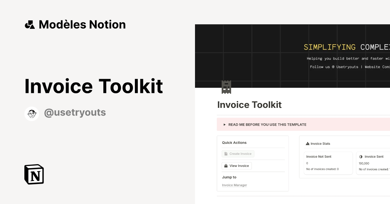The width and height of the screenshot is (390, 204).
Task: Click the half-circle icon next to Invoice Sent
Action: coord(361,156)
